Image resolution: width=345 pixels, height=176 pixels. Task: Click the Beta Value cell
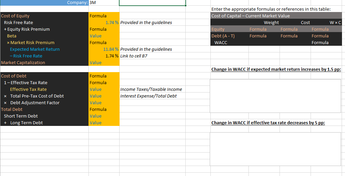click(104, 36)
